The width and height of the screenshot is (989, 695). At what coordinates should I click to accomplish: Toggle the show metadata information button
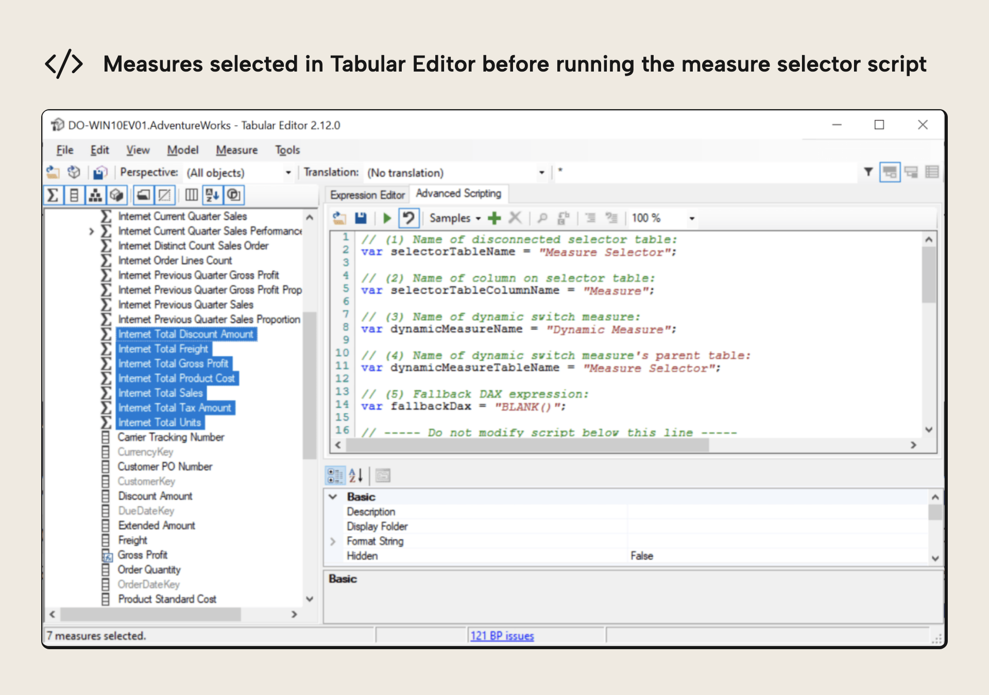(x=234, y=195)
